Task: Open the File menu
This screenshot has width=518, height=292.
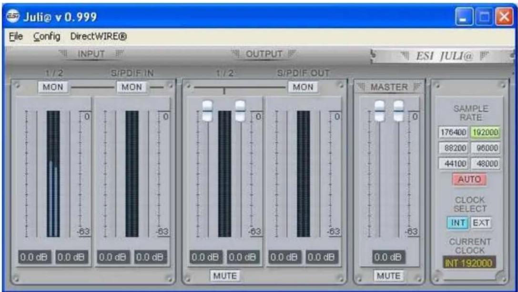Action: pyautogui.click(x=16, y=36)
